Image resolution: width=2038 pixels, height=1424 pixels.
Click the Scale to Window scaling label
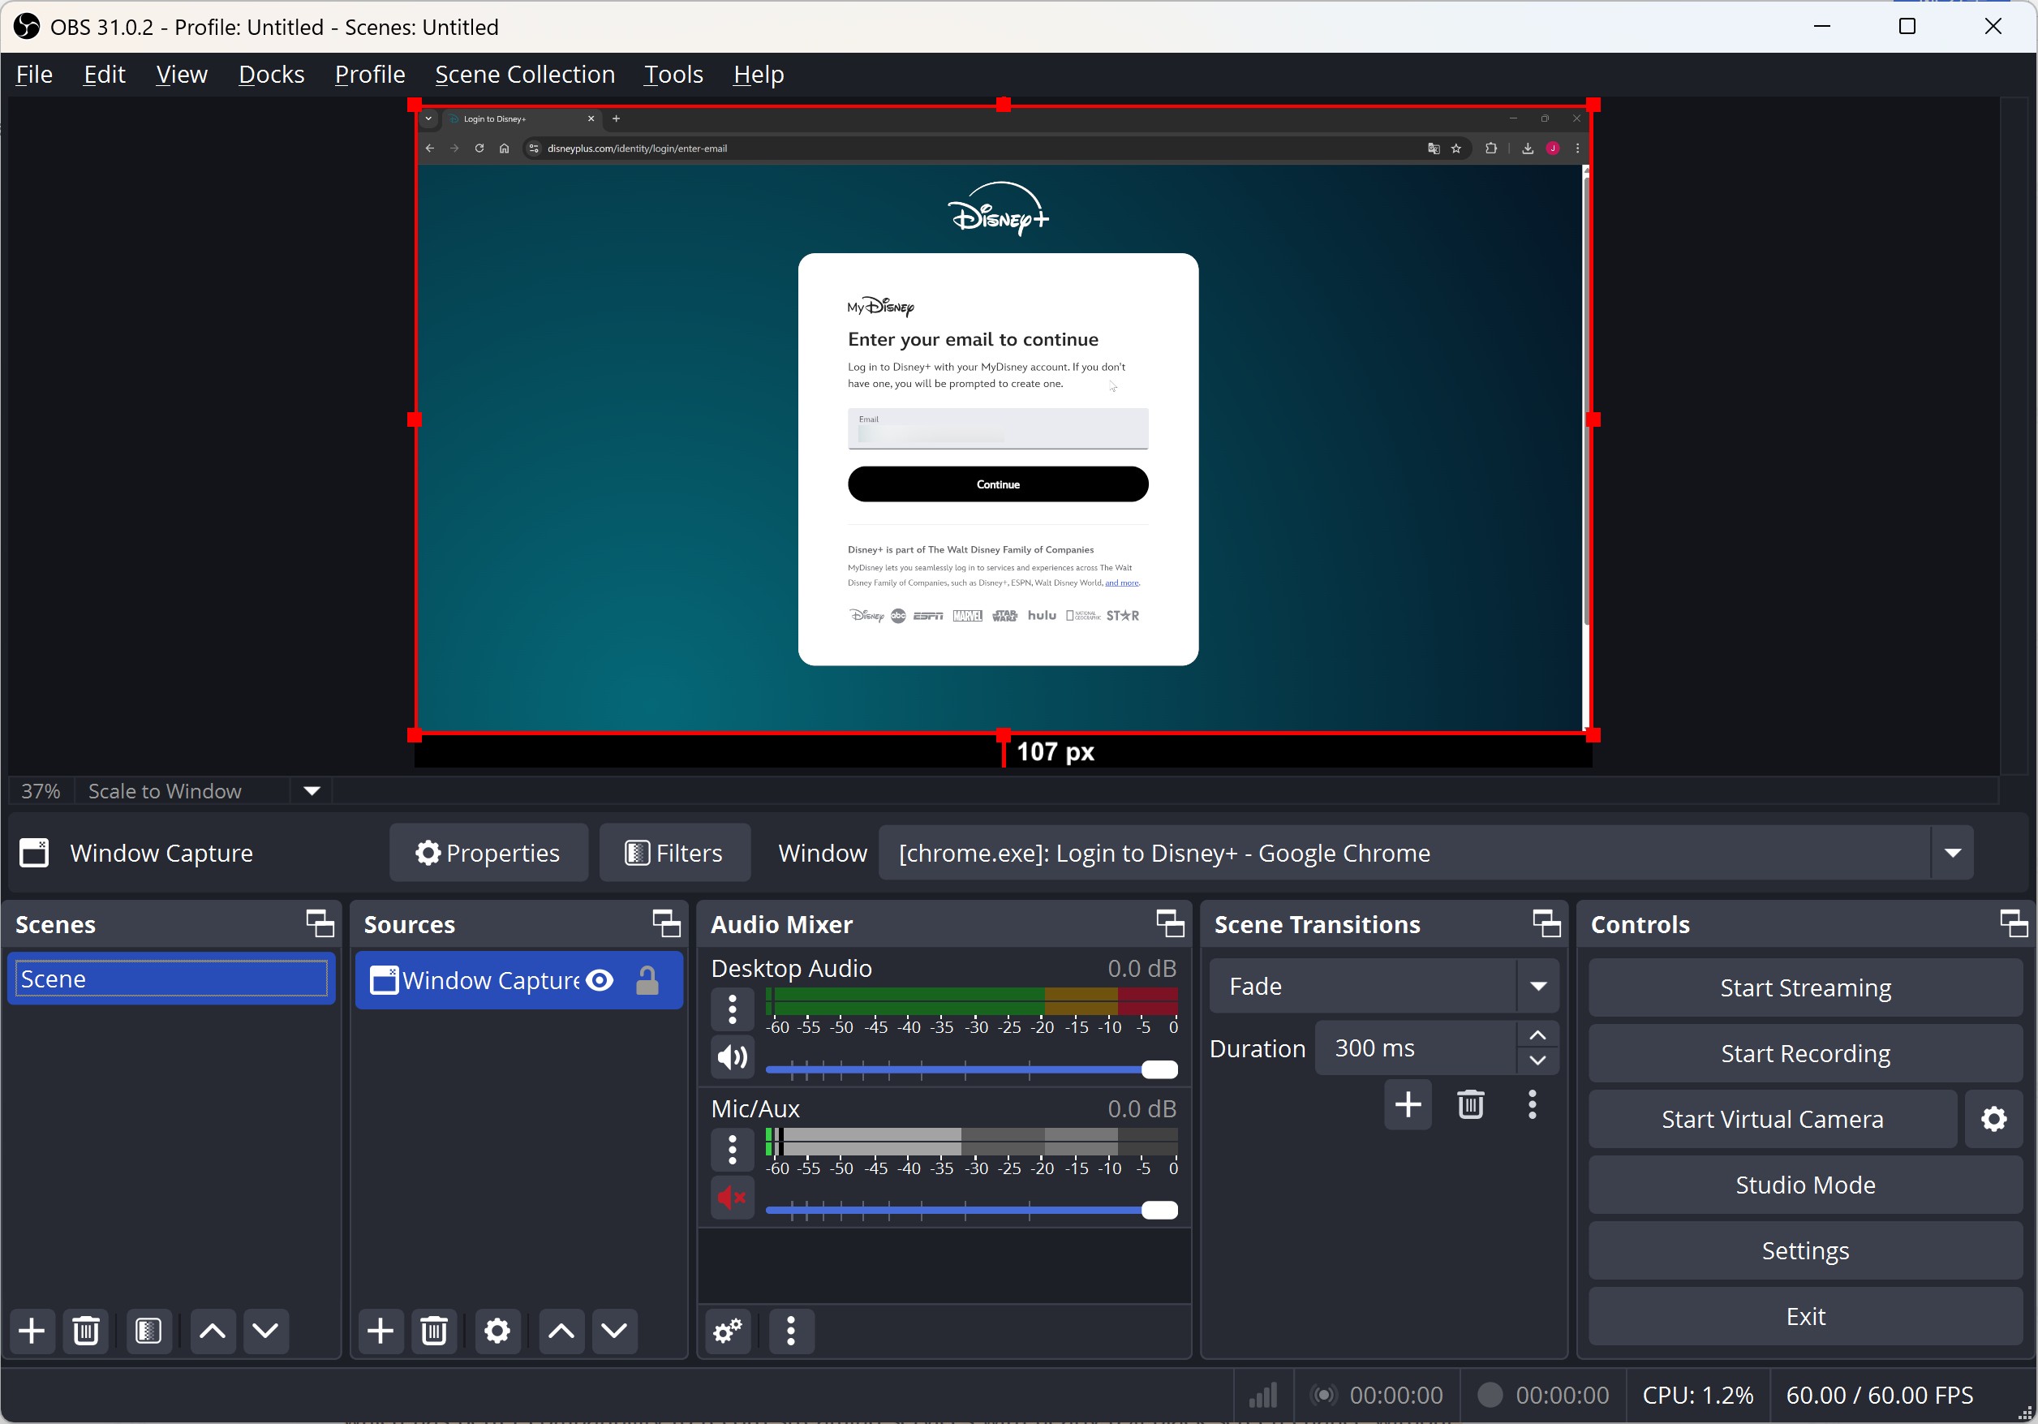point(165,791)
